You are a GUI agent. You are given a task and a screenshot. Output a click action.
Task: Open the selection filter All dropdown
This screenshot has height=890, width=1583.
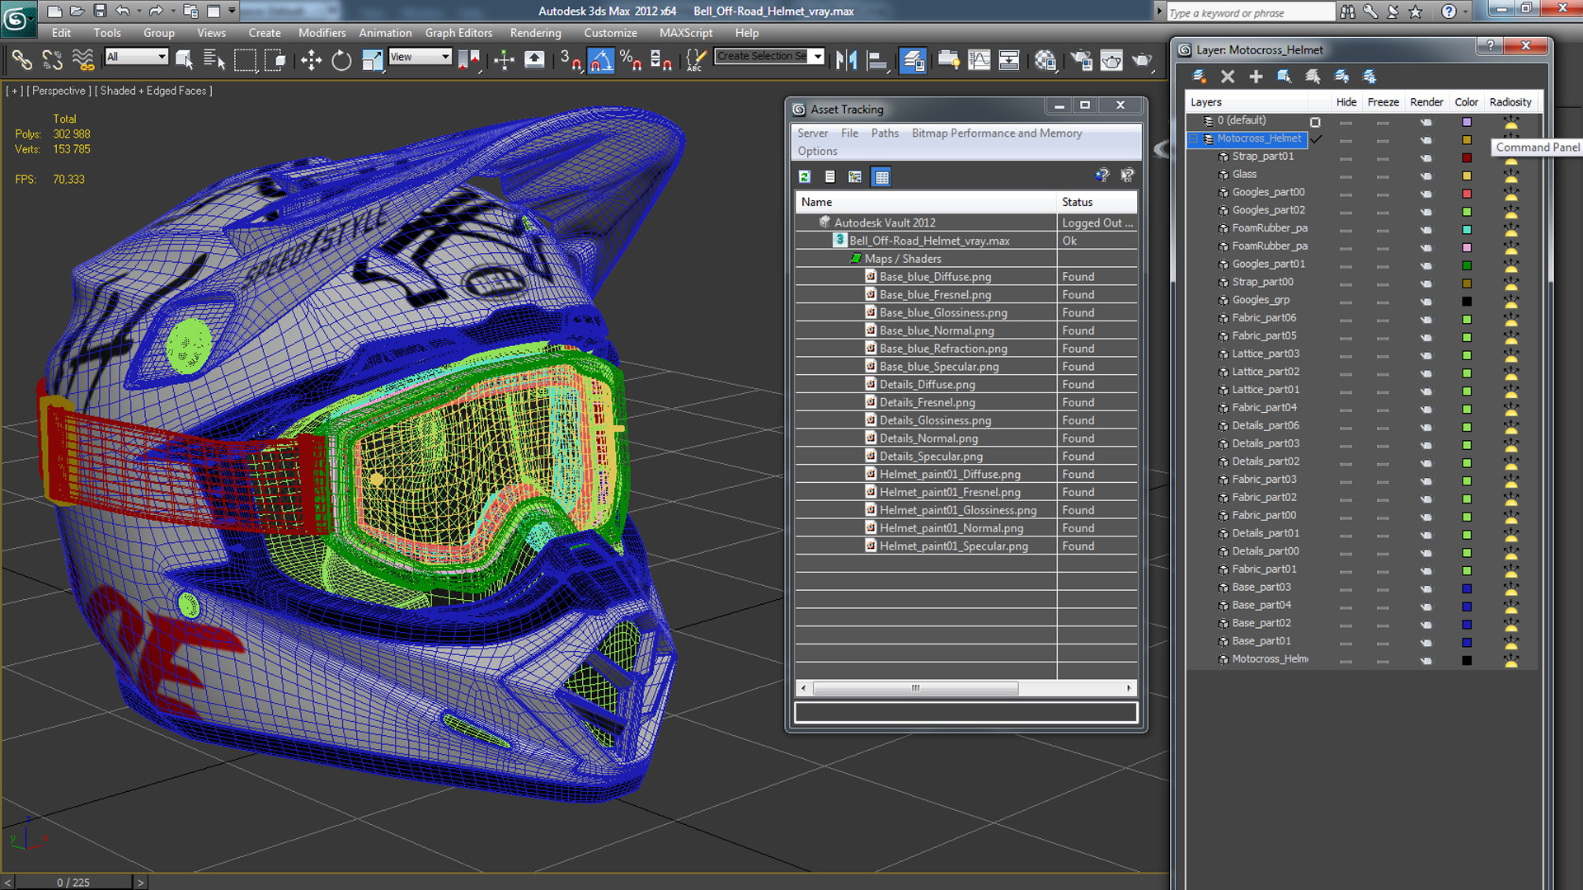click(137, 56)
